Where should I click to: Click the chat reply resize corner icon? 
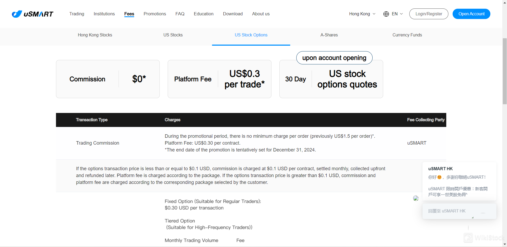473,217
